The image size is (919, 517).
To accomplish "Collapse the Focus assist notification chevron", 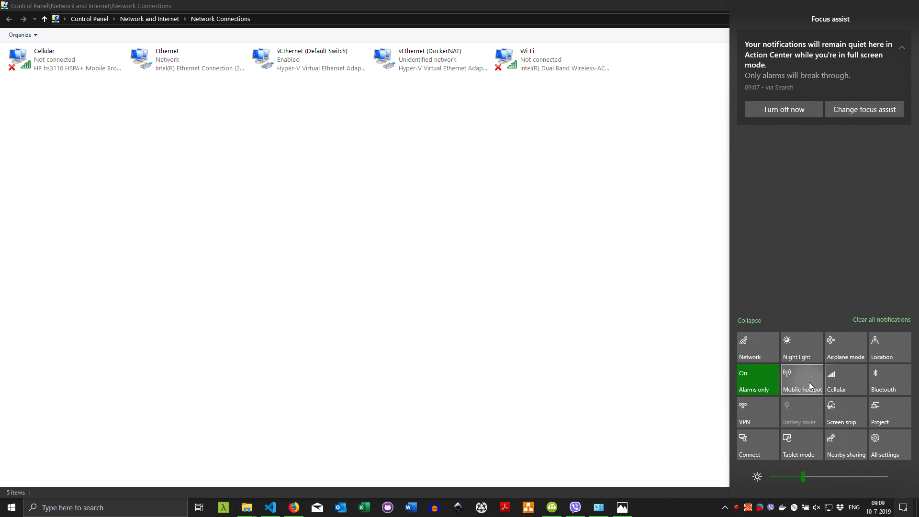I will (901, 47).
